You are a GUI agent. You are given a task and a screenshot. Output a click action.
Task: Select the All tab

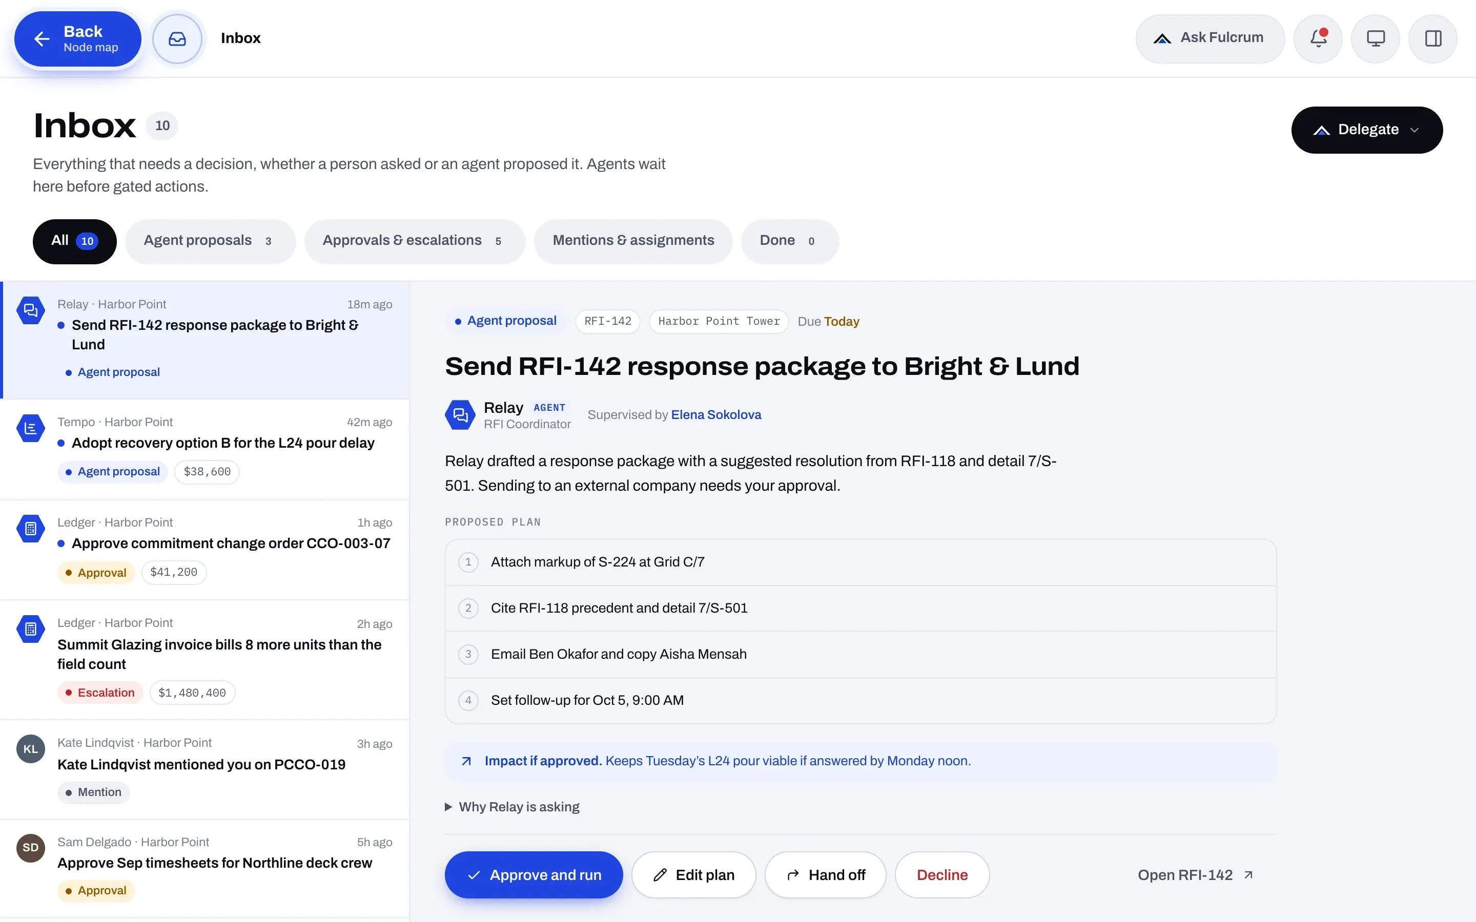[x=74, y=241]
